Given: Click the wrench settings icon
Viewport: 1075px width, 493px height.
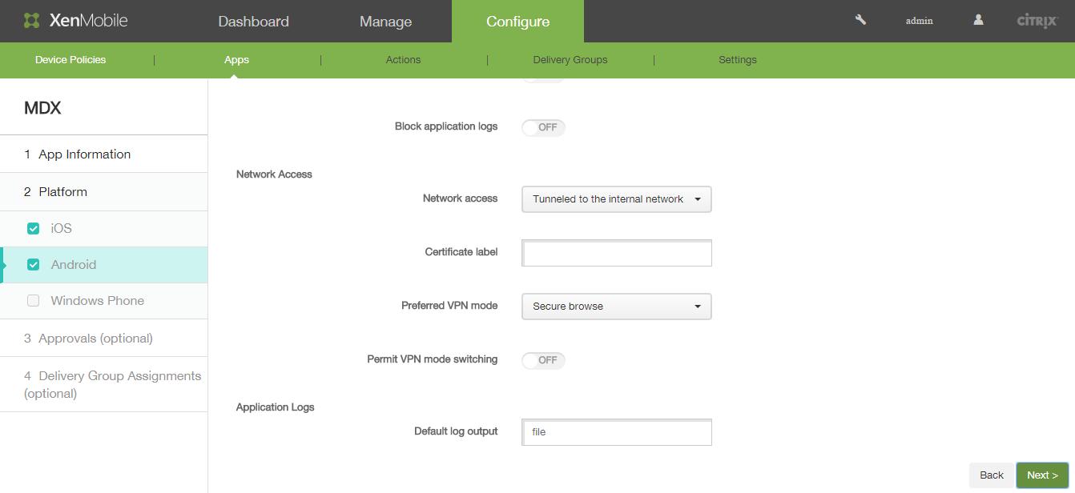Looking at the screenshot, I should pos(860,20).
